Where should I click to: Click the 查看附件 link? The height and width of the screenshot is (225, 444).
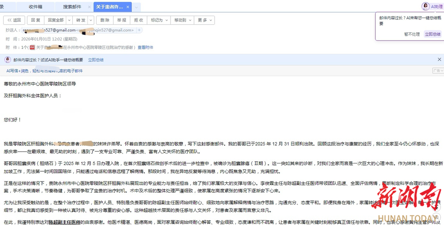[145, 48]
